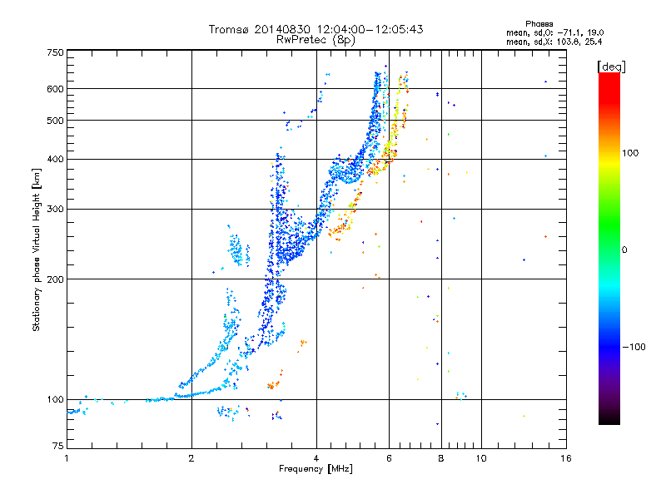Click the 'Stationary phase Virtual Height [km]' axis label

click(37, 250)
